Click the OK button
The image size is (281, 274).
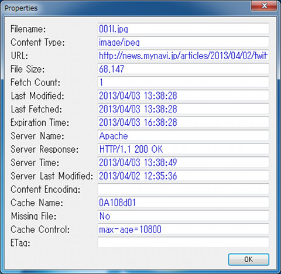[x=249, y=259]
